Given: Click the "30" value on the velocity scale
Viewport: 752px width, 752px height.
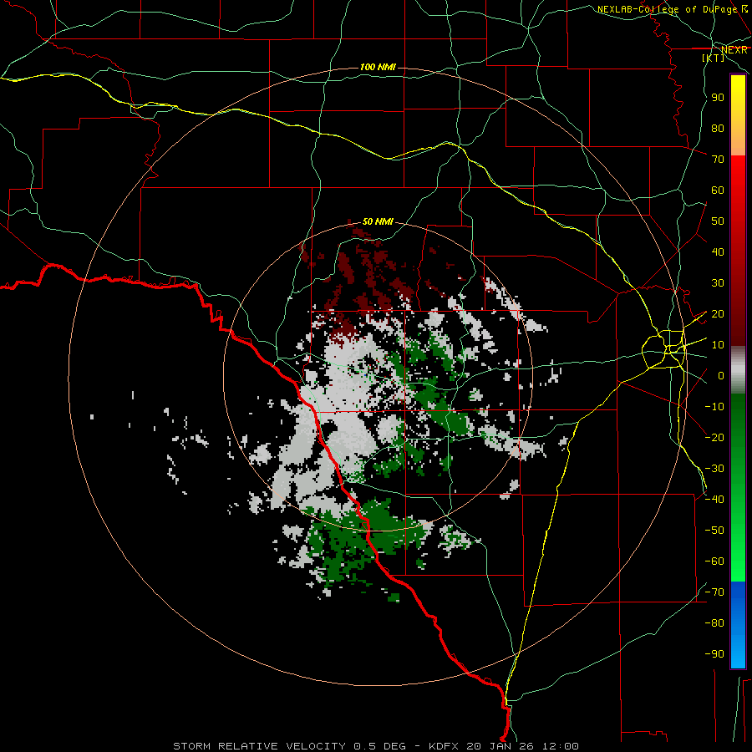Looking at the screenshot, I should pyautogui.click(x=718, y=283).
